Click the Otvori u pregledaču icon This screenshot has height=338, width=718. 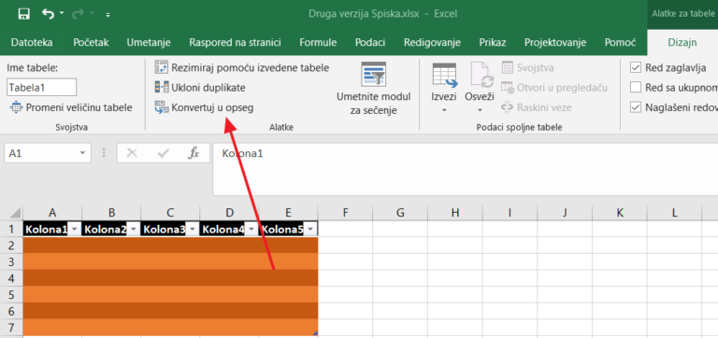[507, 88]
